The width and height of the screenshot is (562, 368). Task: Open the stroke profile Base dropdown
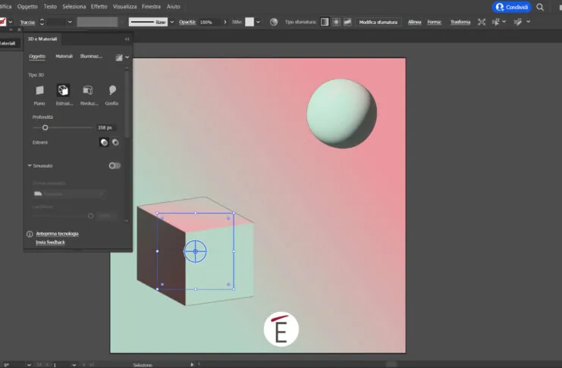pyautogui.click(x=171, y=22)
